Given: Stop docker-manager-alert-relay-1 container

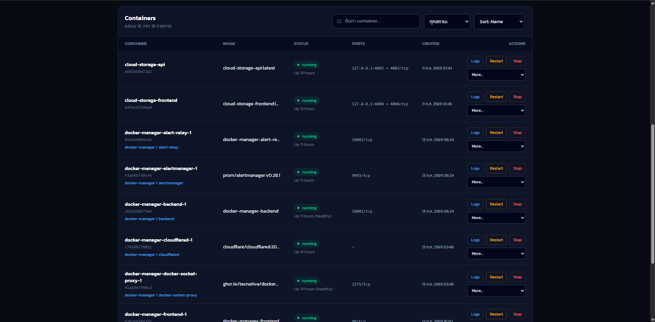Looking at the screenshot, I should (517, 133).
